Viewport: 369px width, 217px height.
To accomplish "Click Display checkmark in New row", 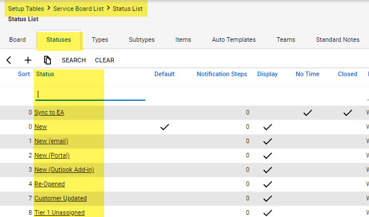I will click(268, 127).
